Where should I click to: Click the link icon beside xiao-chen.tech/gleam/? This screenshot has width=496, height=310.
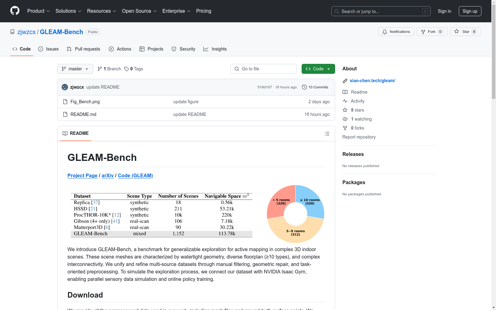(345, 81)
